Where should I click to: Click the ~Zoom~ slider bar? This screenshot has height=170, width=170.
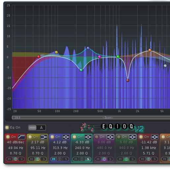tap(91, 118)
